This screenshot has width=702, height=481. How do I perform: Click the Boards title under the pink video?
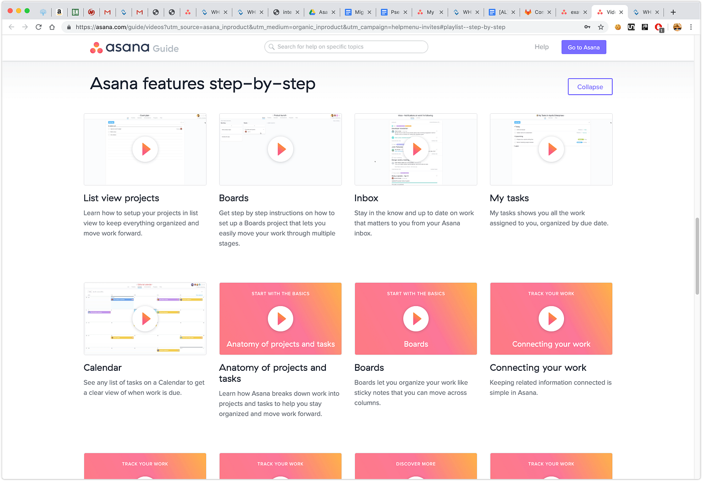click(x=369, y=367)
